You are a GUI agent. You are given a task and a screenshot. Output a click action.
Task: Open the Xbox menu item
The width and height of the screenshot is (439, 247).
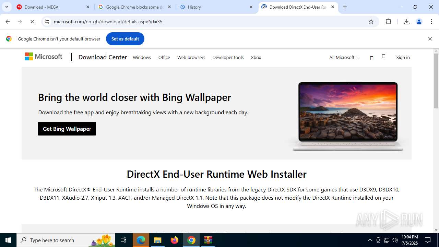(x=256, y=57)
